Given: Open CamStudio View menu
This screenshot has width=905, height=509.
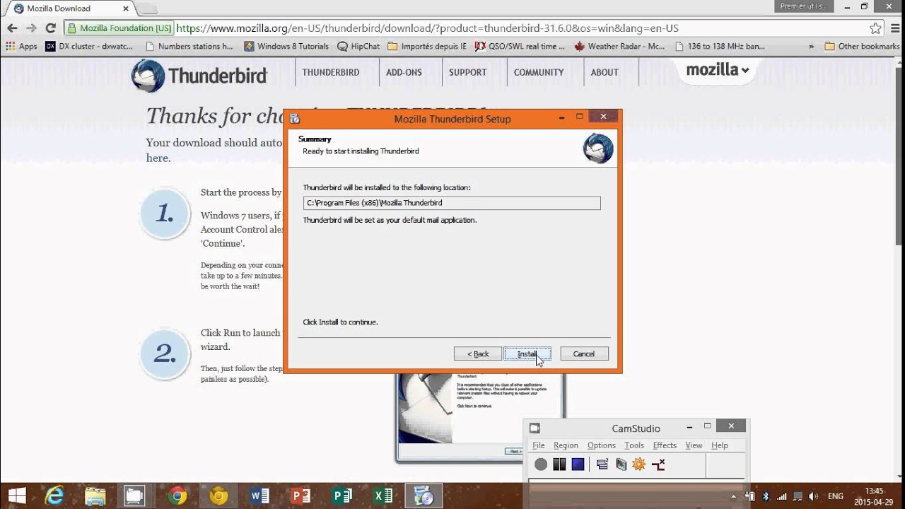Looking at the screenshot, I should point(694,445).
